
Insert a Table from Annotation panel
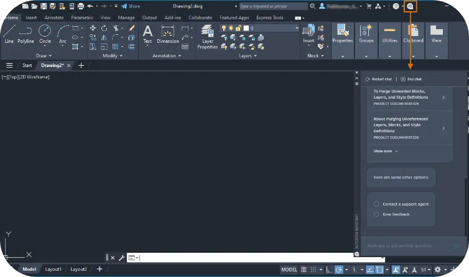185,47
